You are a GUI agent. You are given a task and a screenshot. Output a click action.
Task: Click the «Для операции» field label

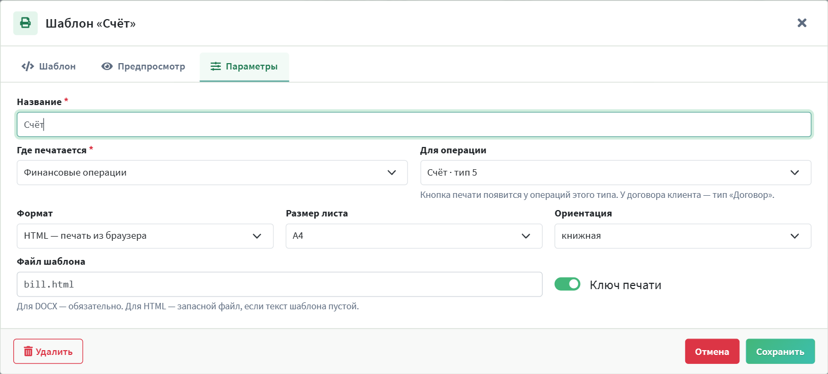coord(453,150)
